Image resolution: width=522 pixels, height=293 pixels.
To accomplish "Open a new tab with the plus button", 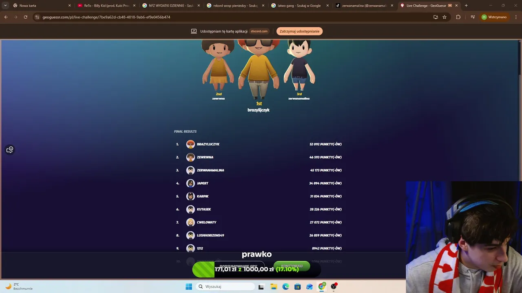I will point(466,6).
